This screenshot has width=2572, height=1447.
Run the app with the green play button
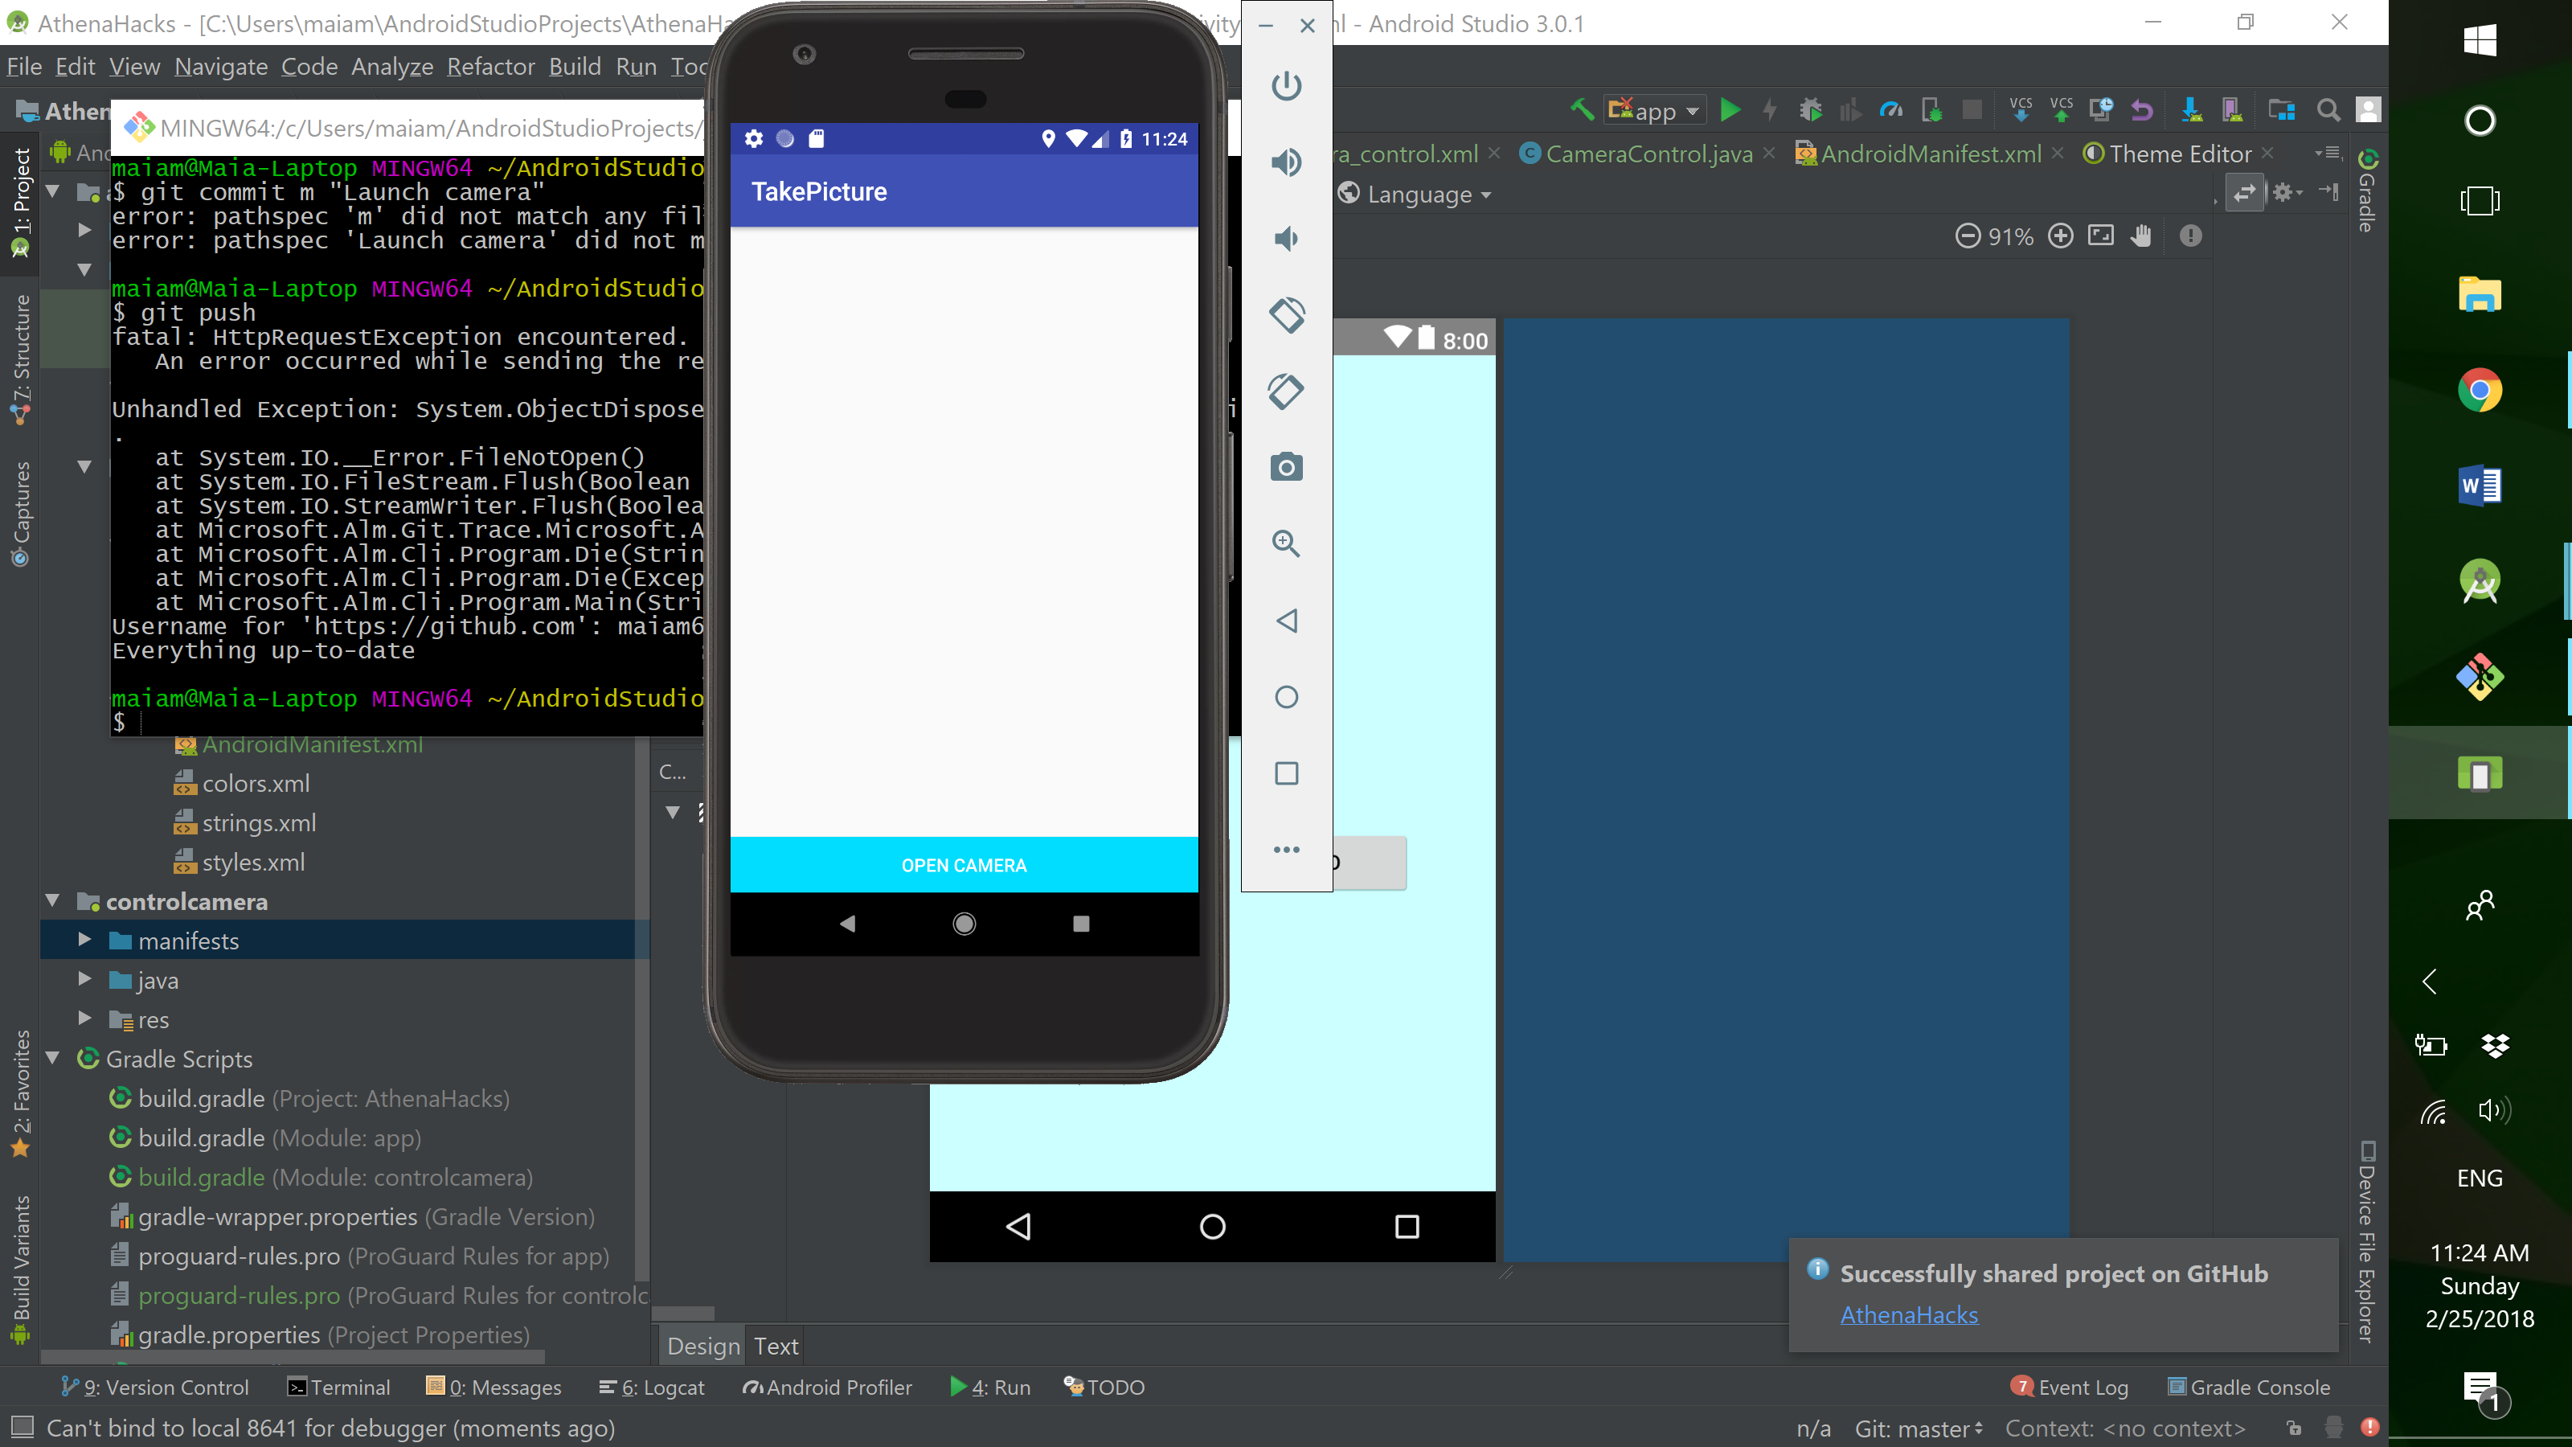click(1730, 110)
